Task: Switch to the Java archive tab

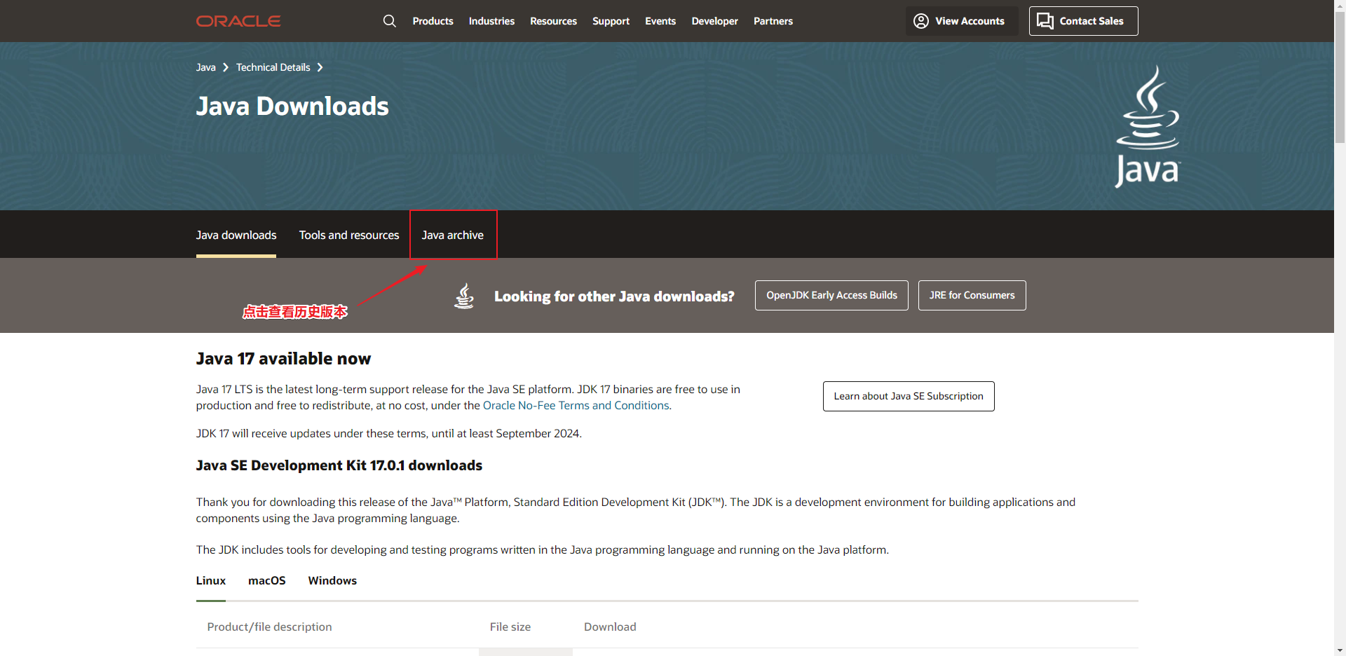Action: pos(453,235)
